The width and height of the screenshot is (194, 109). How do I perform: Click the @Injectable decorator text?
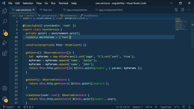(x=31, y=25)
